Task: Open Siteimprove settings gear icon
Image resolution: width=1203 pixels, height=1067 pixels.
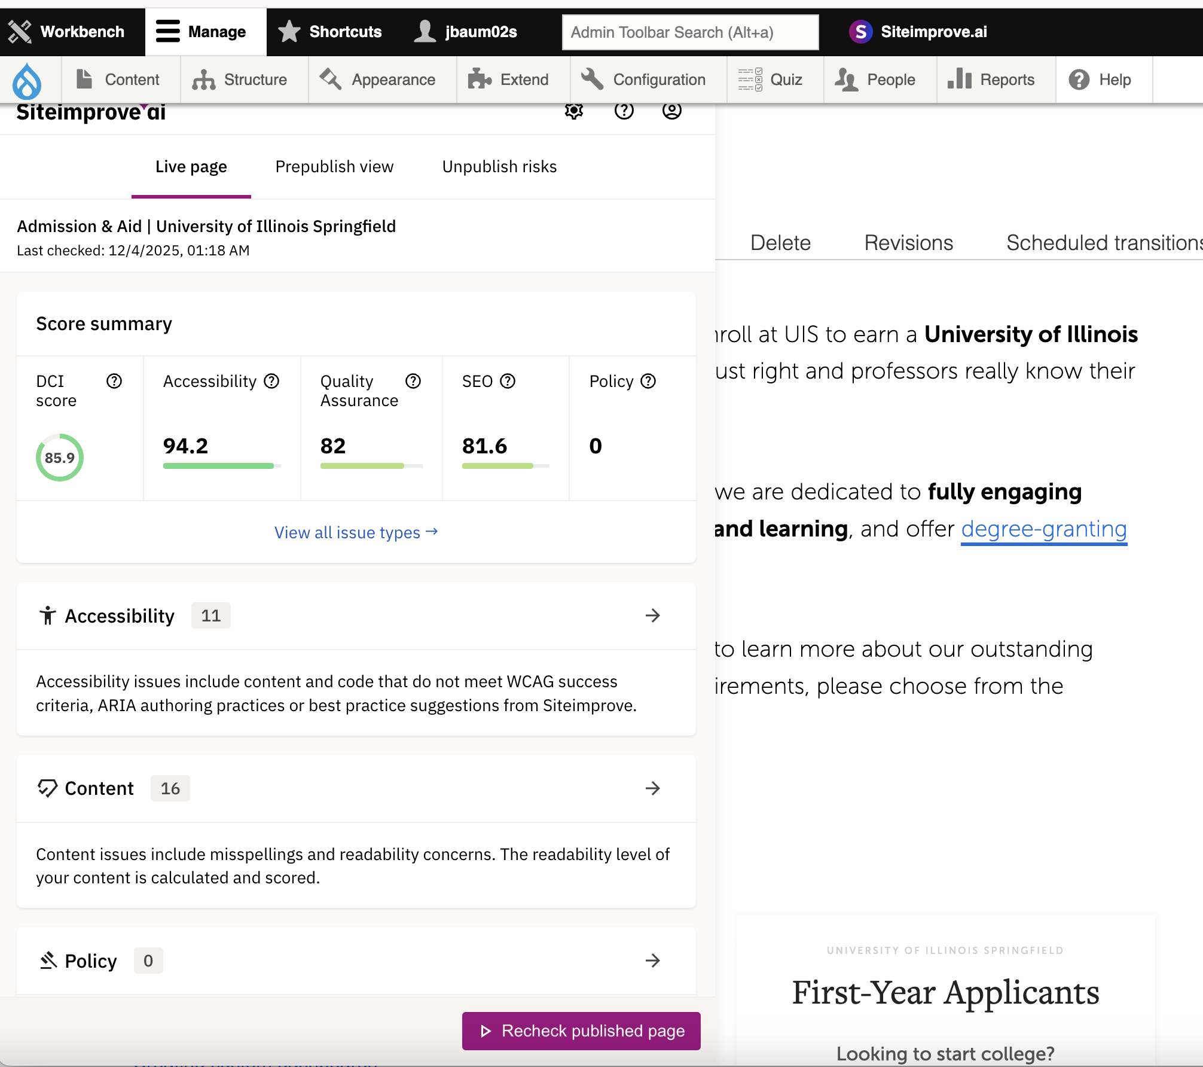Action: tap(574, 111)
